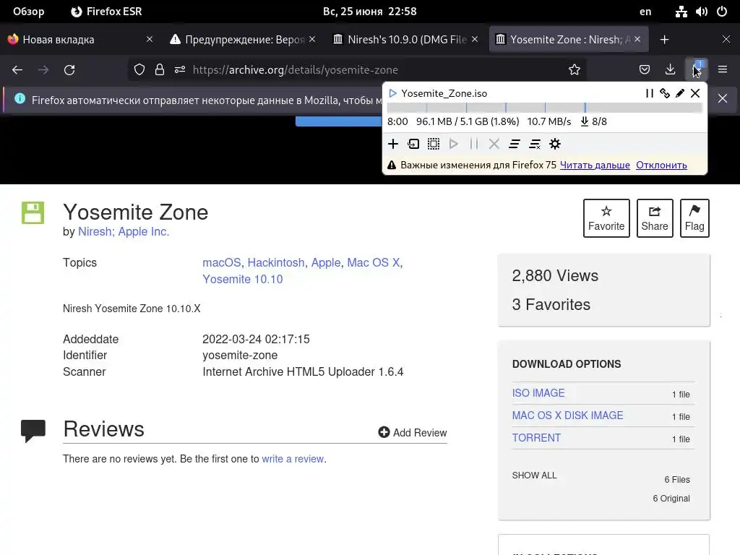Click the Yosemite_Zone.iso download progress bar
The width and height of the screenshot is (740, 555).
click(545, 108)
